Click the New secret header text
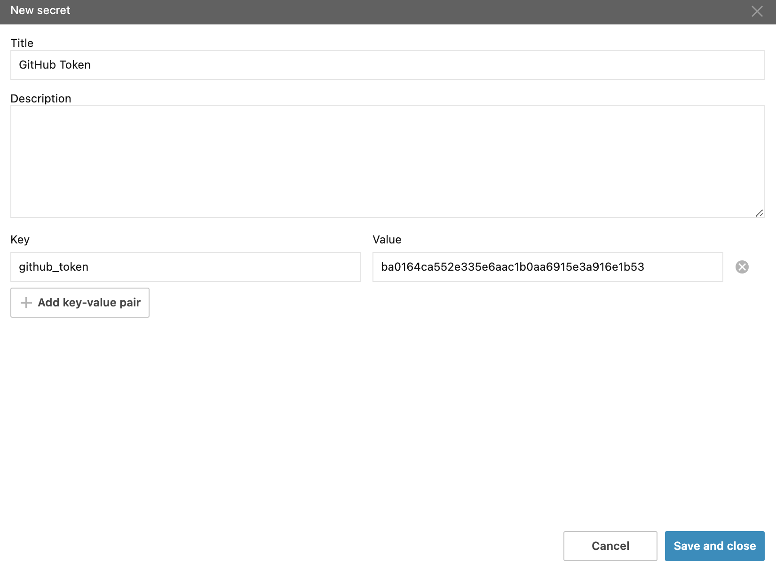776x579 pixels. coord(40,10)
